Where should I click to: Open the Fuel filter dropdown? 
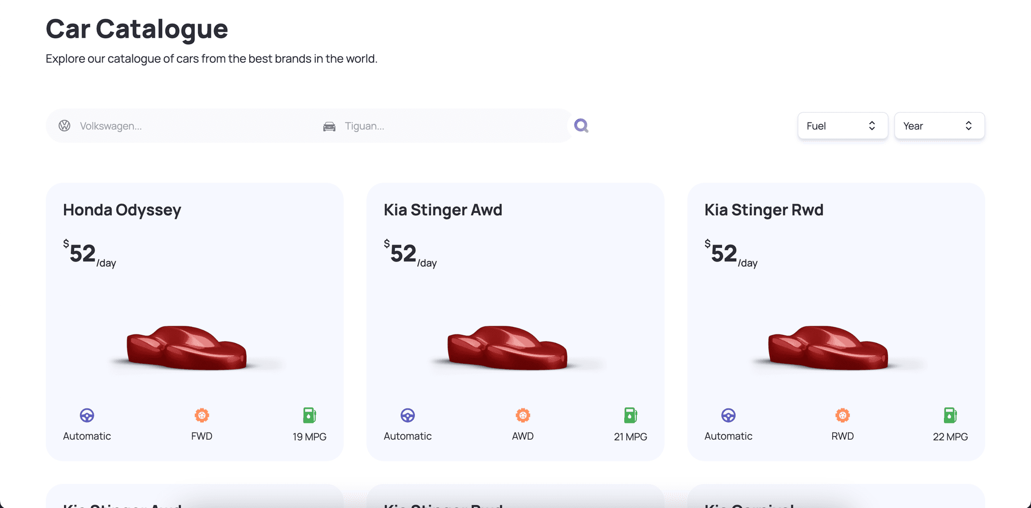[x=843, y=126]
